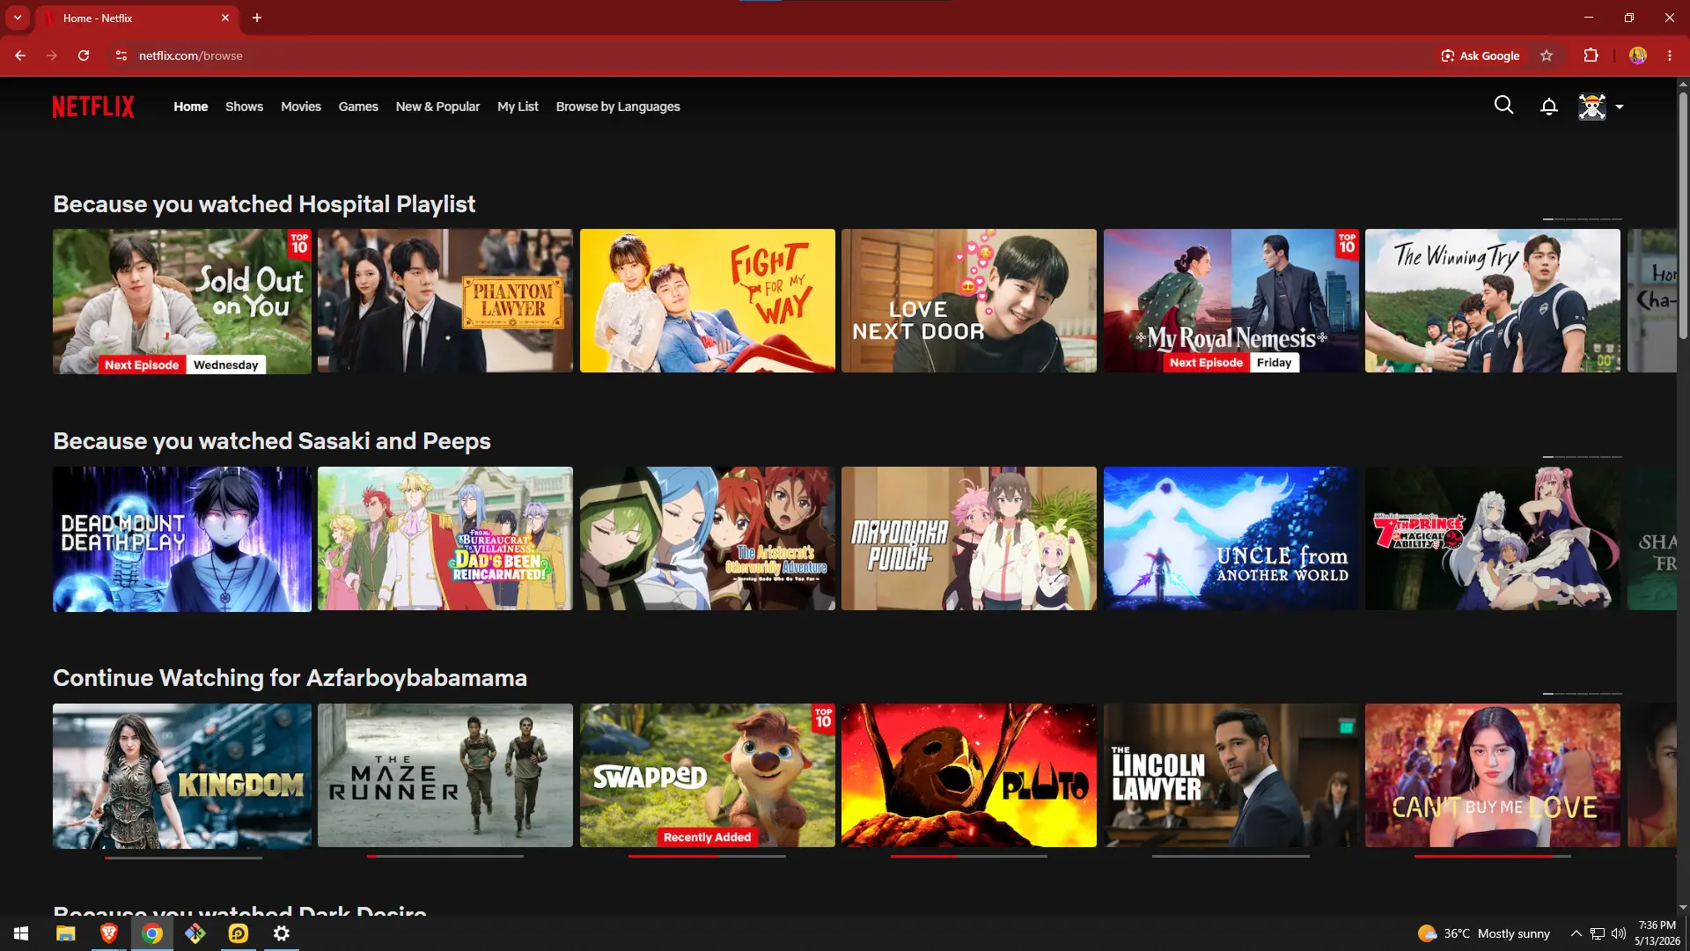This screenshot has width=1690, height=951.
Task: Click the Ask Google button
Action: click(x=1480, y=55)
